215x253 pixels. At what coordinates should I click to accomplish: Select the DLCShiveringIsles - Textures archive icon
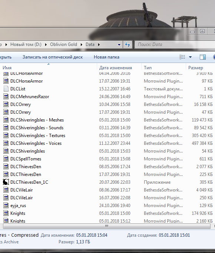click(x=6, y=135)
